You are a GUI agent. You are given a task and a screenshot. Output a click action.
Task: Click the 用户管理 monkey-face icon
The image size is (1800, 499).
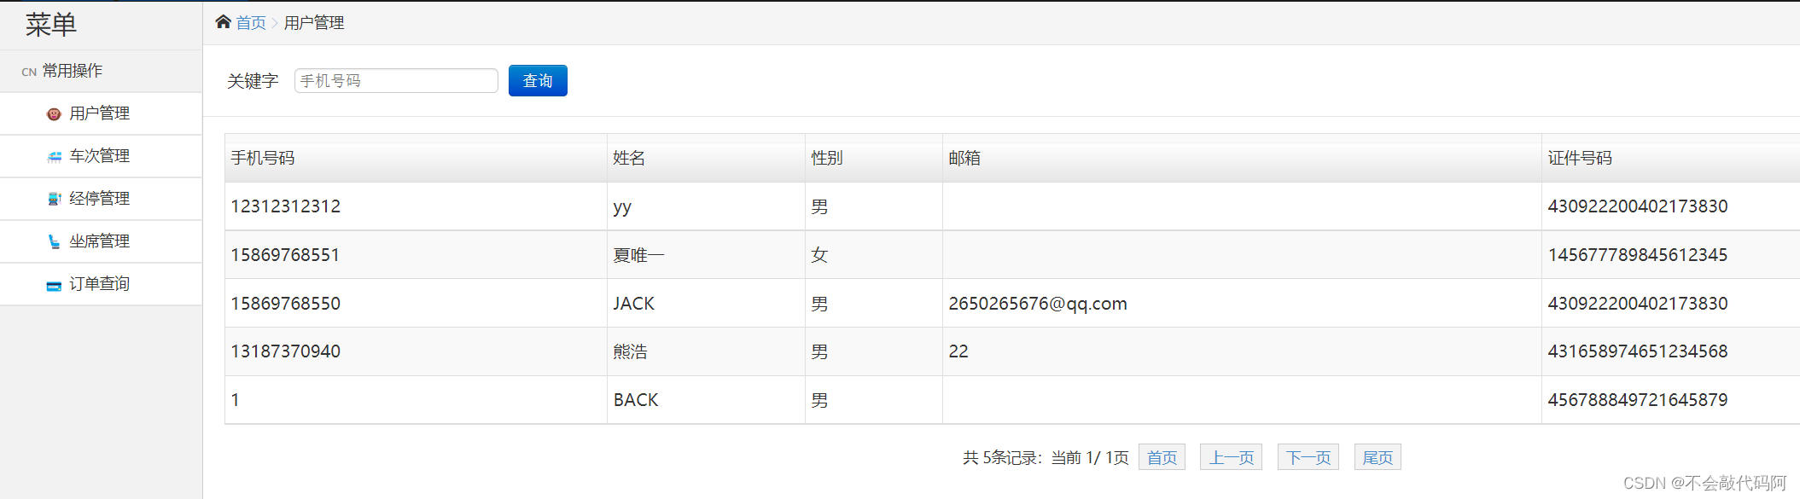coord(54,113)
